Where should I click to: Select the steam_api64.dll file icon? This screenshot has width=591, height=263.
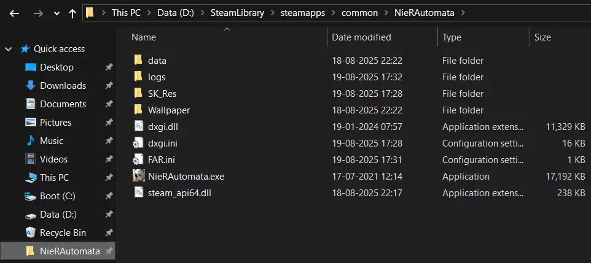point(138,192)
